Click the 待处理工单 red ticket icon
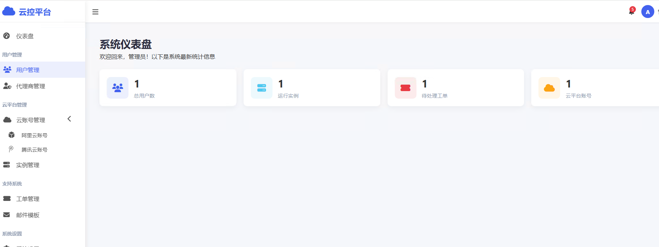This screenshot has height=247, width=659. (x=405, y=88)
